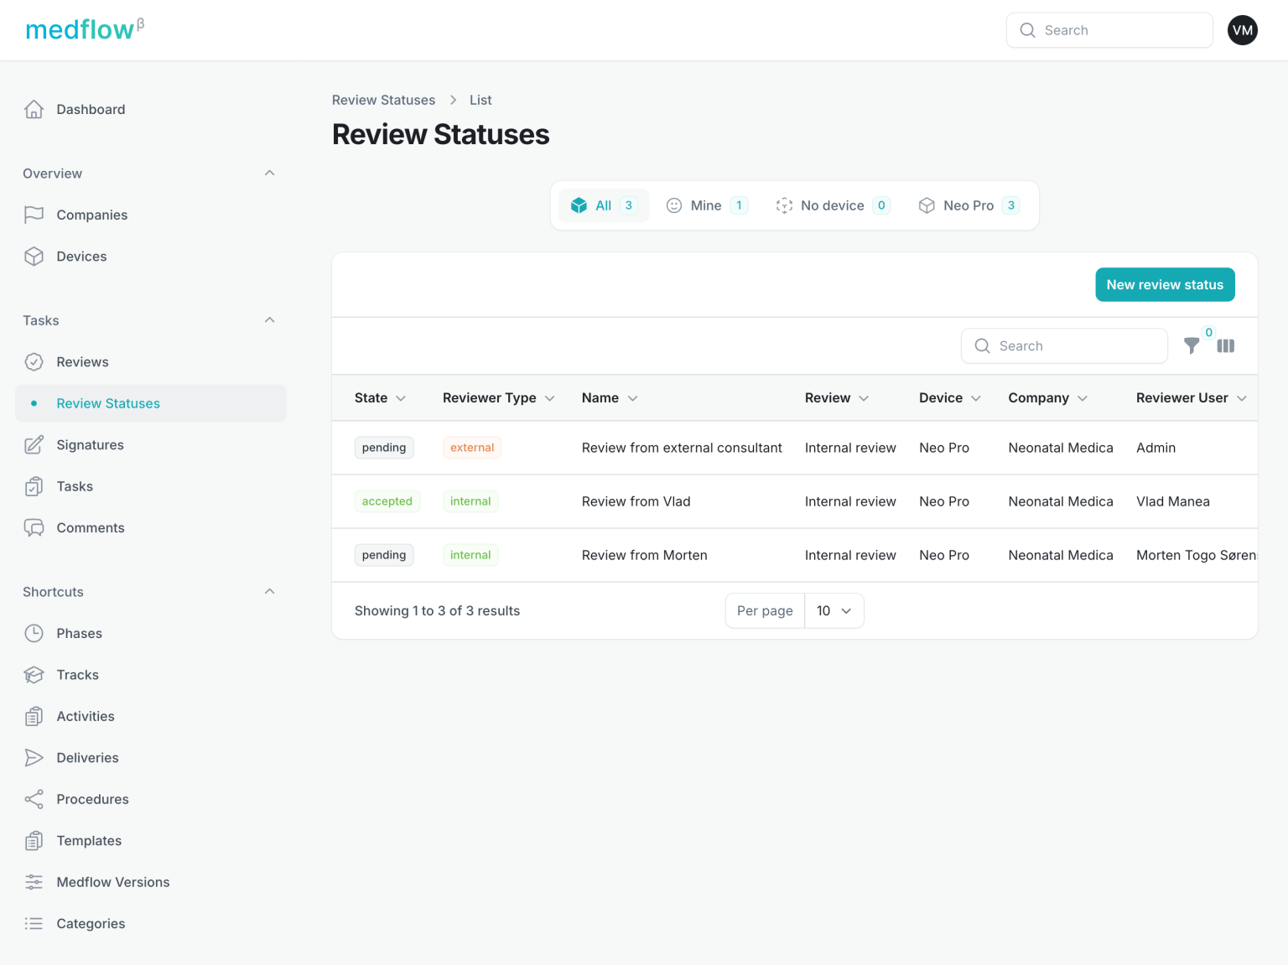
Task: Open the VM user avatar menu
Action: pyautogui.click(x=1242, y=30)
